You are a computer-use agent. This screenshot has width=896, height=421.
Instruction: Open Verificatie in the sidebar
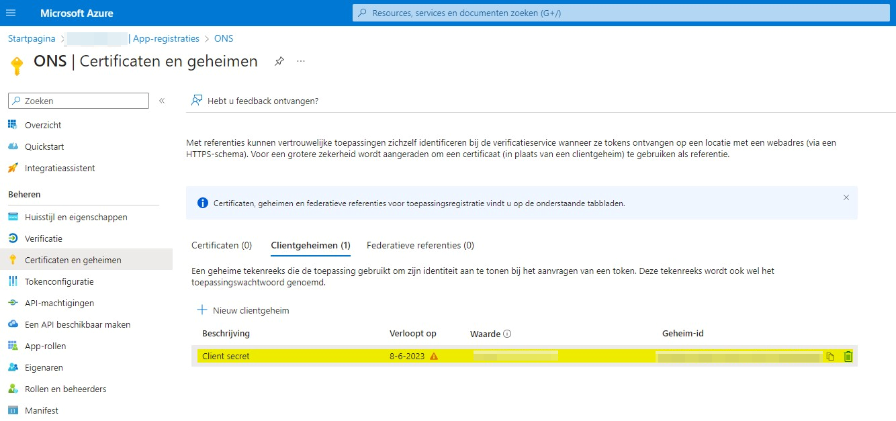[x=44, y=238]
